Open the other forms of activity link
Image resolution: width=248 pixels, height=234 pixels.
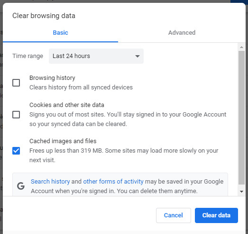(113, 182)
